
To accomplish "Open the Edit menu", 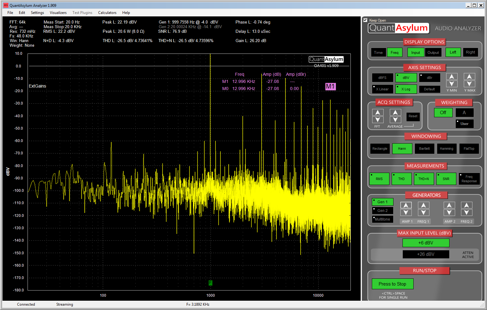I will pos(22,13).
